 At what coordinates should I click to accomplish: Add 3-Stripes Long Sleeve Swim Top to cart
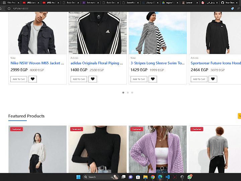[139, 79]
